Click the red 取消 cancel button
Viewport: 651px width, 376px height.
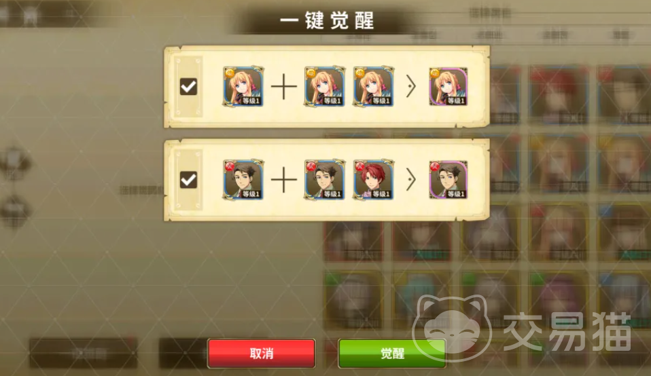[x=262, y=353]
